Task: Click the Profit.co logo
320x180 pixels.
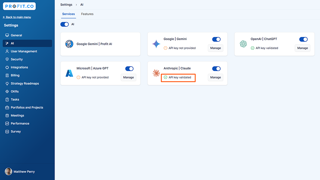Action: 19,6
